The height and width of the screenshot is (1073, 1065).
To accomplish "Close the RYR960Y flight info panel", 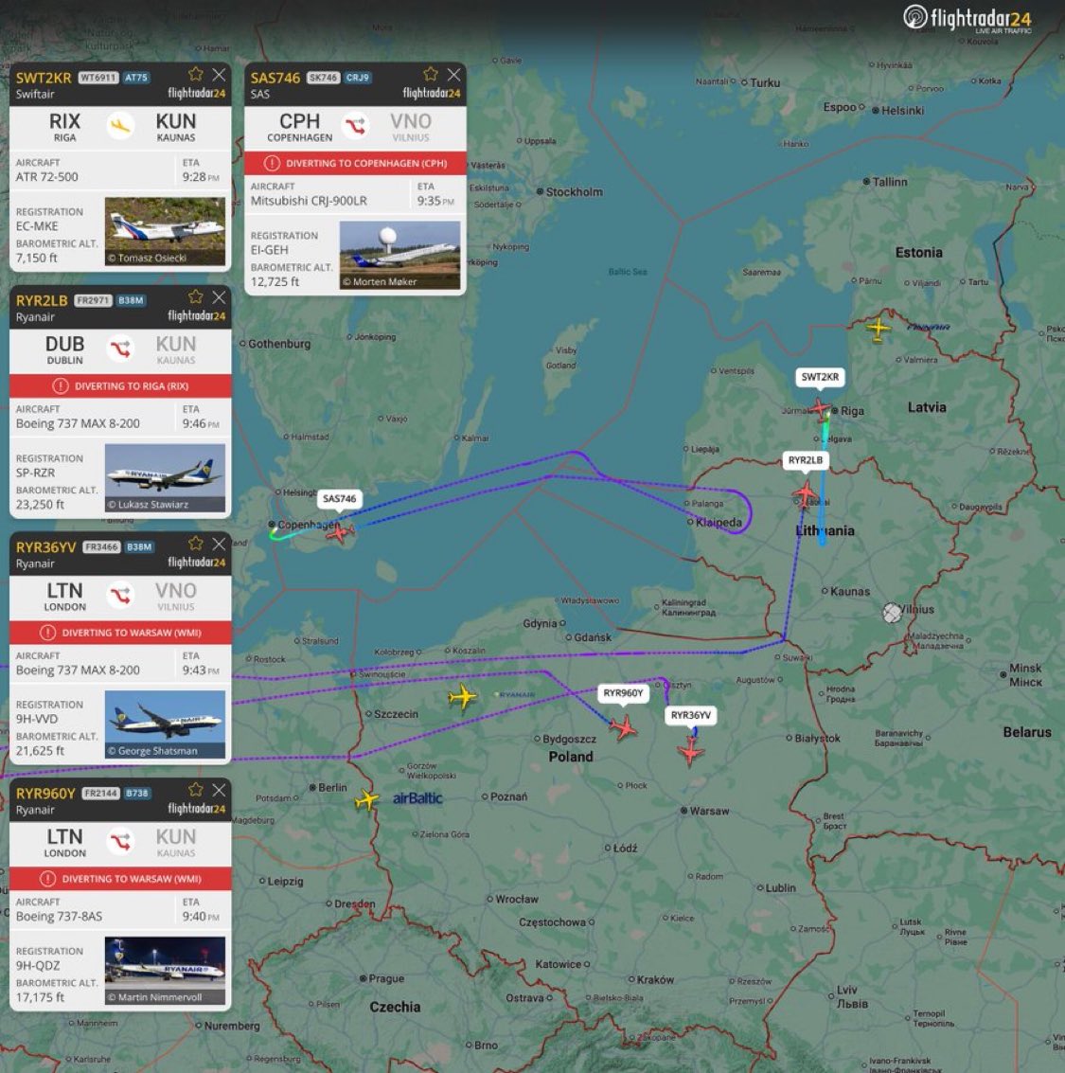I will [x=219, y=790].
